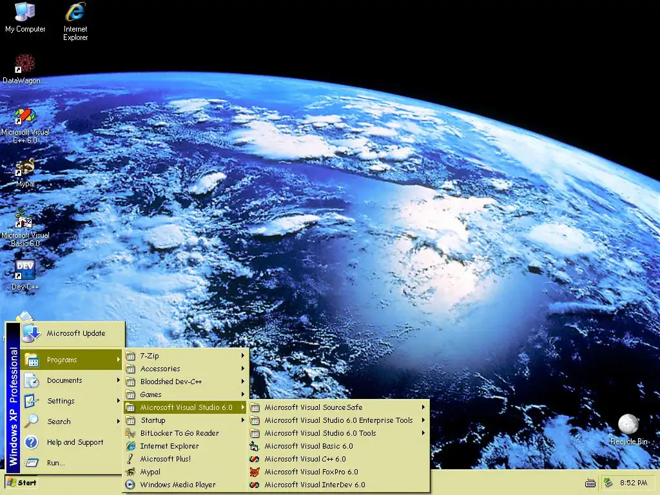This screenshot has width=660, height=495.
Task: Choose the Microsoft Visual InterDev 6.0 label
Action: 315,485
